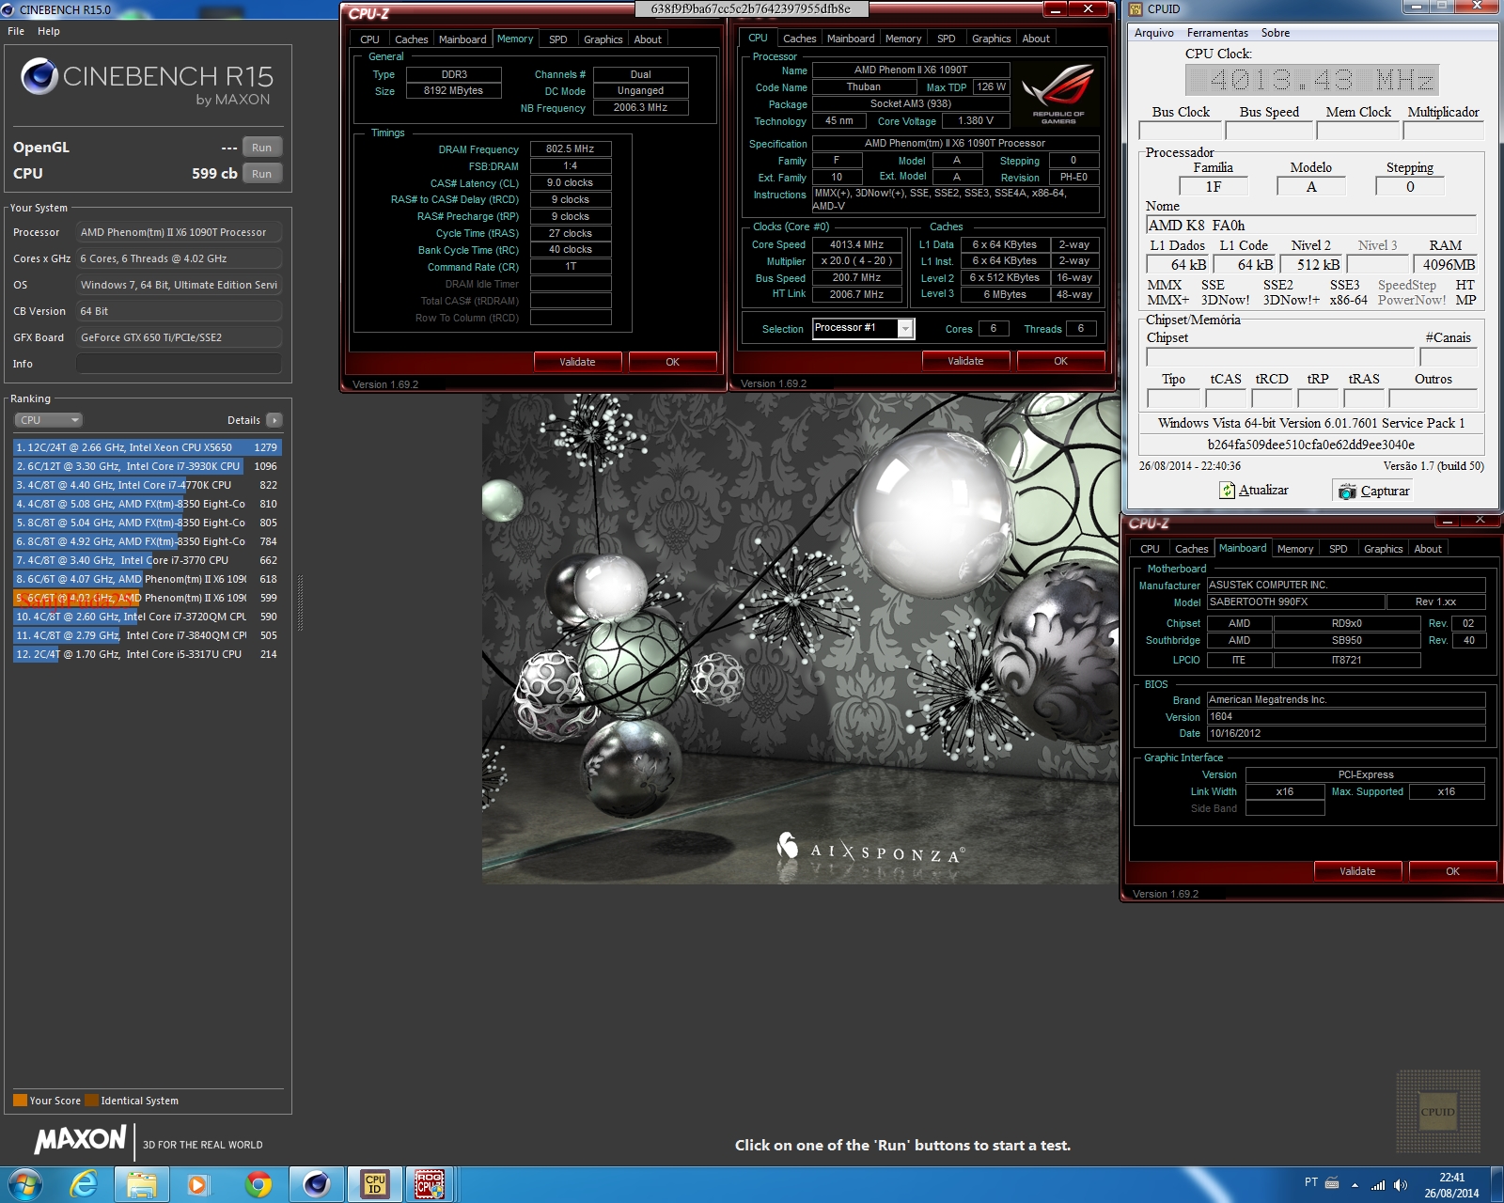Click the Cinebench R15 sphere logo
Image resolution: width=1504 pixels, height=1203 pixels.
click(x=39, y=76)
